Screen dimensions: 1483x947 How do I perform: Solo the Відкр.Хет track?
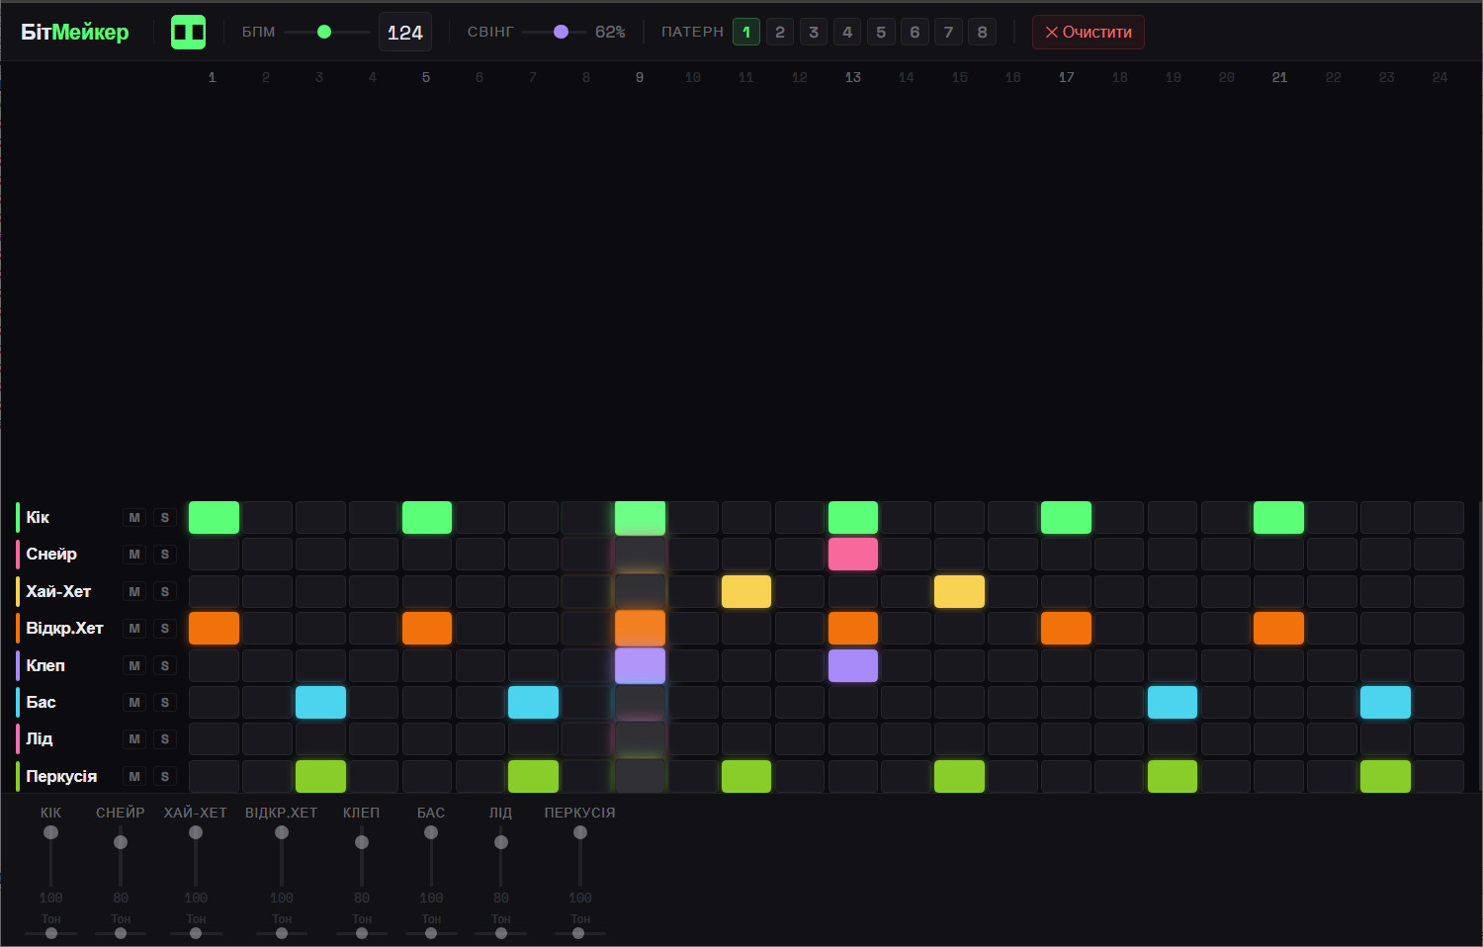coord(165,629)
